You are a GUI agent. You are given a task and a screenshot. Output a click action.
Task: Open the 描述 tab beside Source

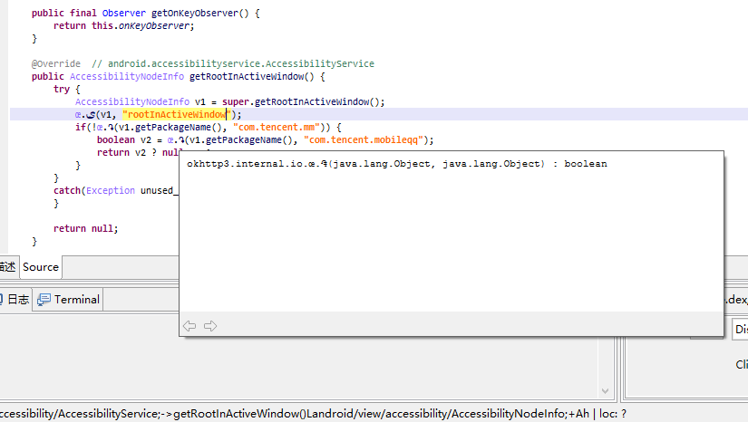(x=7, y=267)
